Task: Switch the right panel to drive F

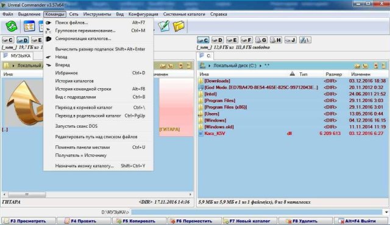Action: click(247, 40)
